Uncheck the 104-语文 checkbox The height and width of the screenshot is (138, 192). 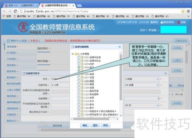[79, 67]
